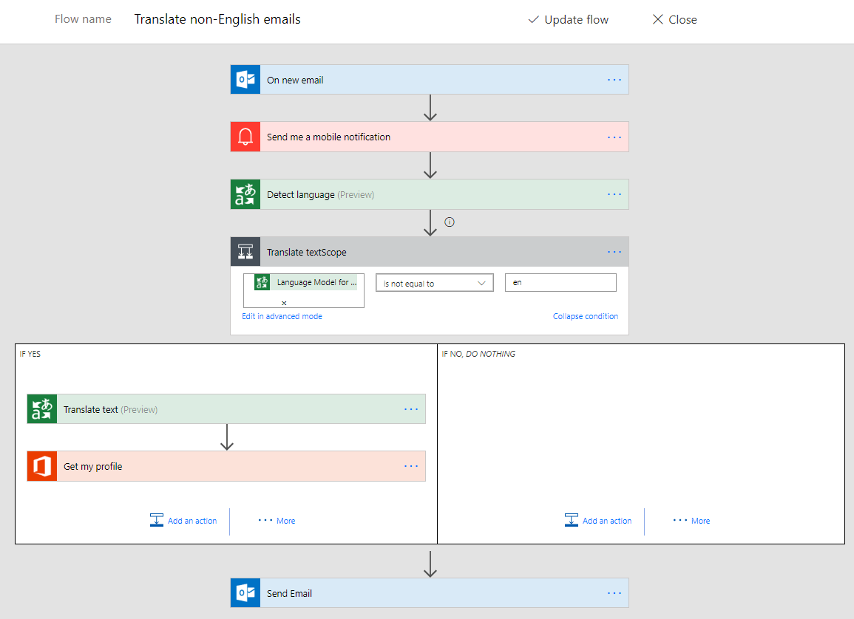
Task: Add an action in the IF YES branch
Action: [x=184, y=521]
